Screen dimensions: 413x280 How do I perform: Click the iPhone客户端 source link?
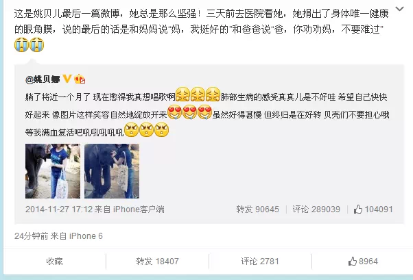(x=139, y=209)
